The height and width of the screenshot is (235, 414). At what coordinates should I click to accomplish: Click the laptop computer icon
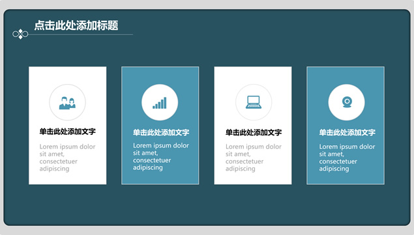pyautogui.click(x=254, y=102)
